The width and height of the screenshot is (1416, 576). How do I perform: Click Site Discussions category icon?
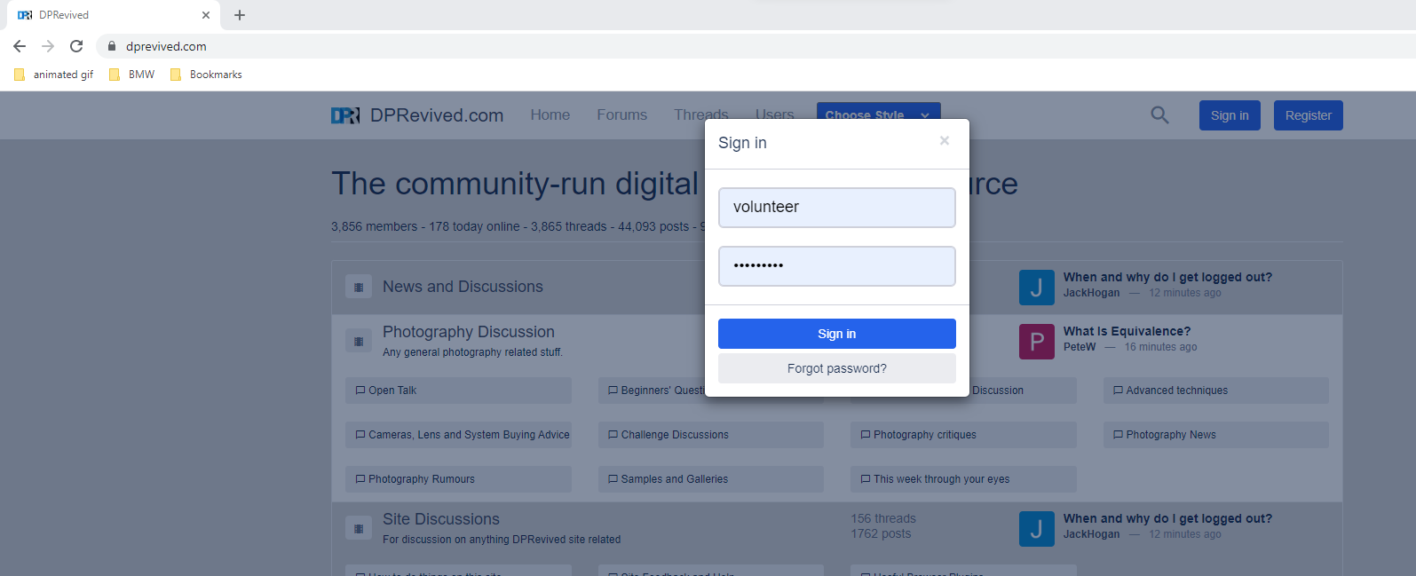(359, 528)
